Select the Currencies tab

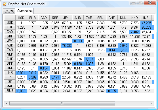24,11
